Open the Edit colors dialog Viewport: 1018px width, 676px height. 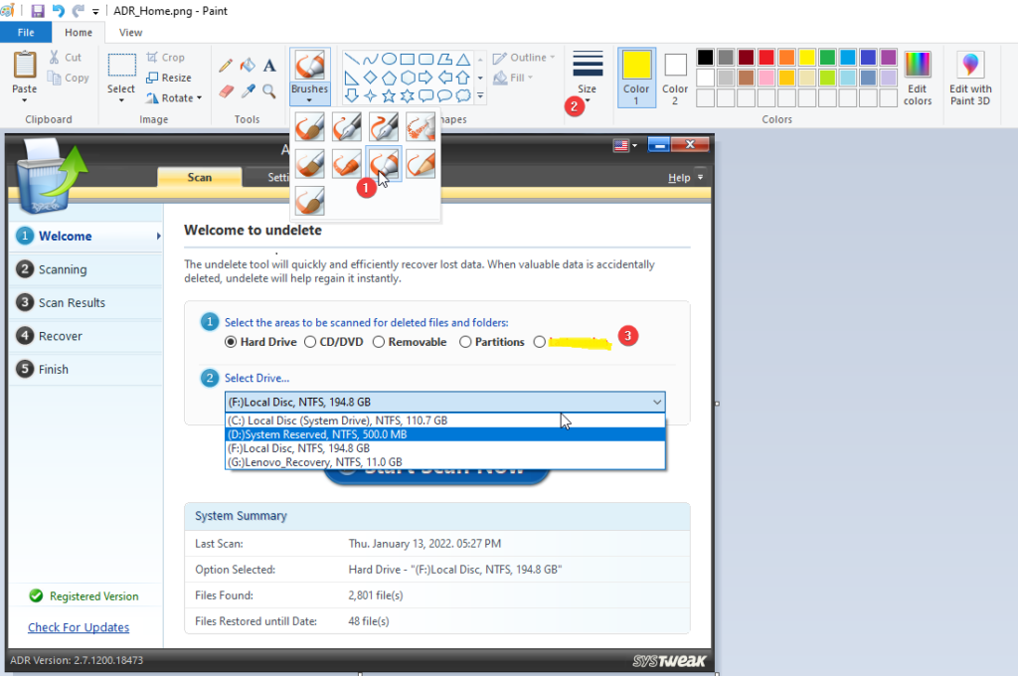tap(918, 79)
